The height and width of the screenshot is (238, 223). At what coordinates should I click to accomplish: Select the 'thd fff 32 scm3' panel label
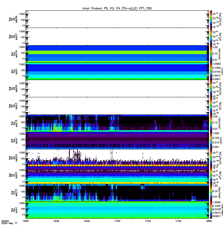(13, 106)
